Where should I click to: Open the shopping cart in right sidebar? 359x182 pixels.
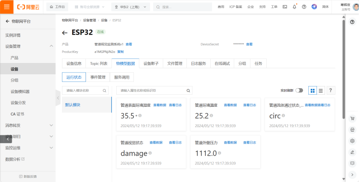[x=352, y=119]
